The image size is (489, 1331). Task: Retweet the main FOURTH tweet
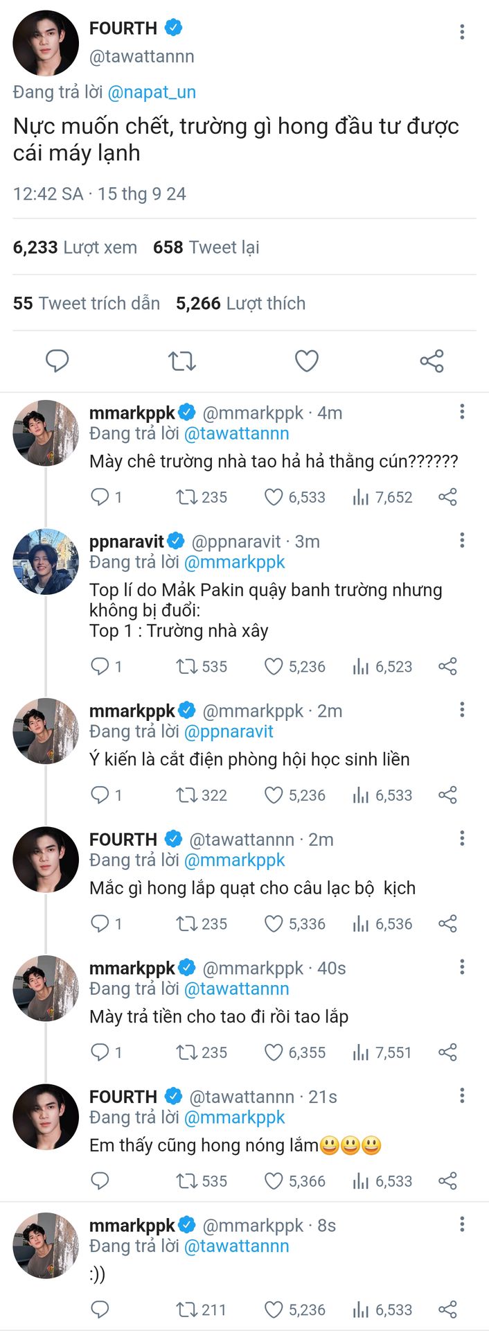tap(182, 360)
